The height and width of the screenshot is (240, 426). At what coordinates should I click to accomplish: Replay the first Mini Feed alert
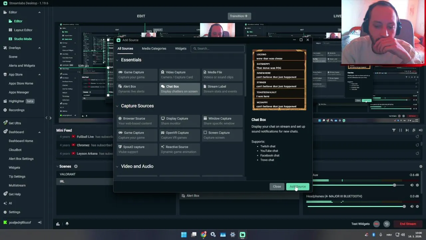point(417,137)
